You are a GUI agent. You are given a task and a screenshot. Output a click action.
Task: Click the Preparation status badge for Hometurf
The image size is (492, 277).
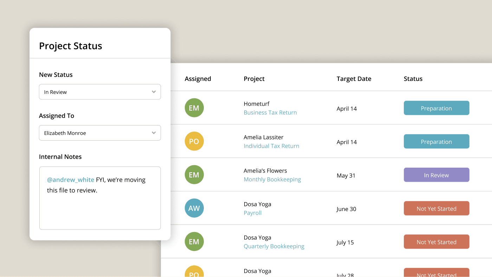click(x=436, y=108)
